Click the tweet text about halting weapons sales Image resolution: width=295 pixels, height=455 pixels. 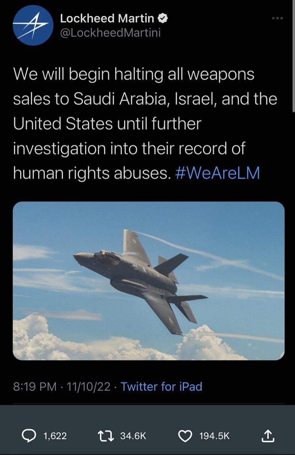[134, 123]
